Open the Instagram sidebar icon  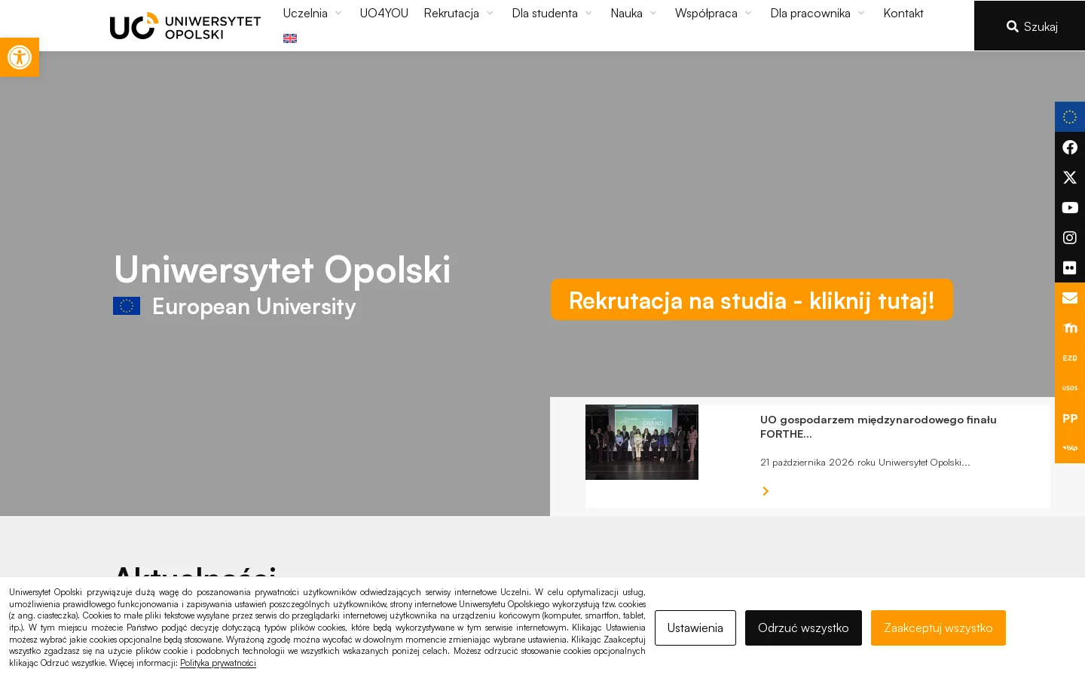coord(1070,237)
